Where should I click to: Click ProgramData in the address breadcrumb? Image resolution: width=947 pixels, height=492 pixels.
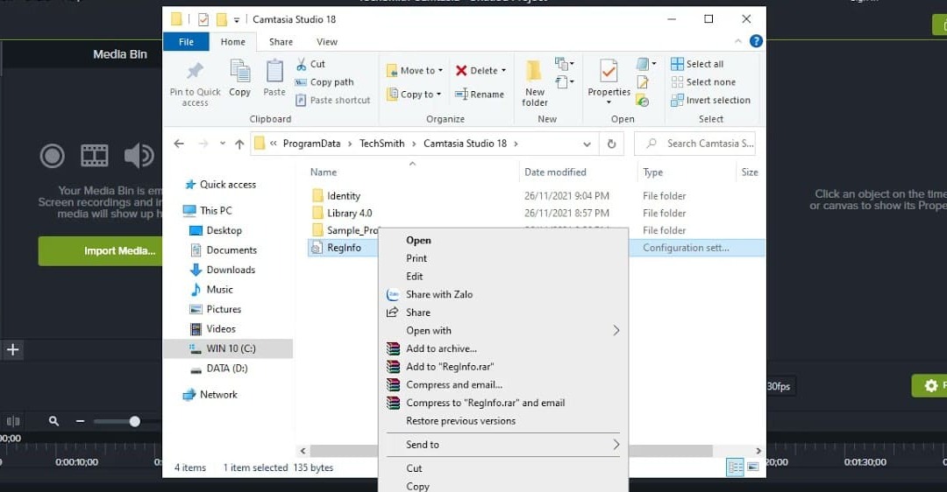[x=311, y=144]
